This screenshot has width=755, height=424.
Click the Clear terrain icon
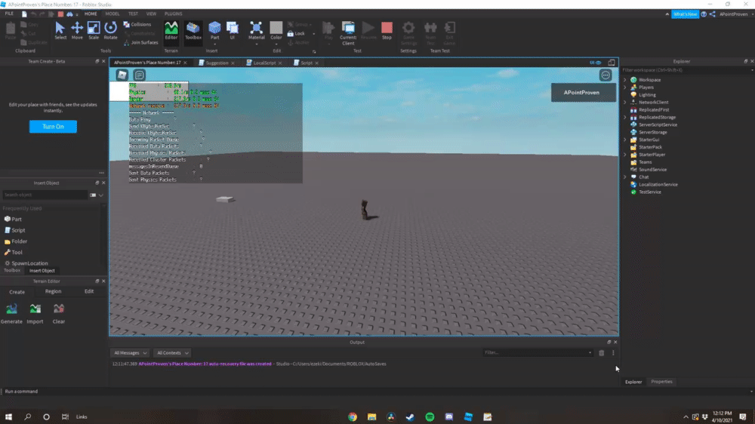(59, 313)
